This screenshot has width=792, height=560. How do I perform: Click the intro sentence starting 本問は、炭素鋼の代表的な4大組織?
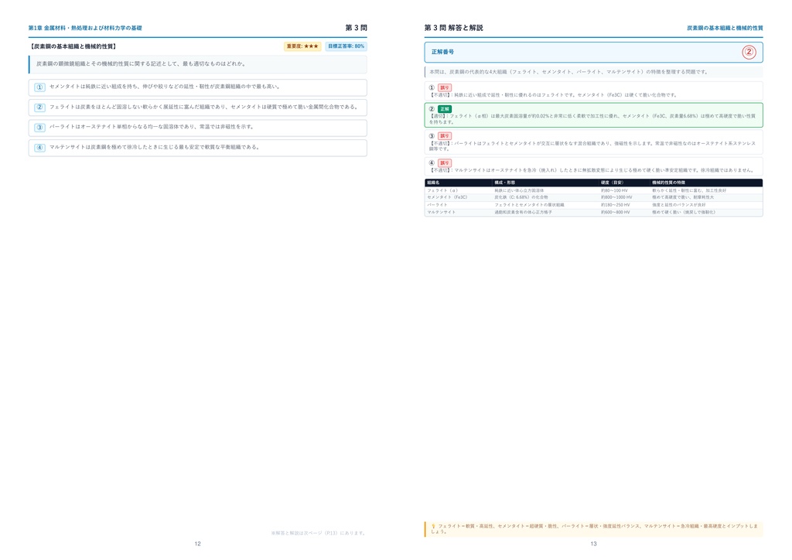568,72
